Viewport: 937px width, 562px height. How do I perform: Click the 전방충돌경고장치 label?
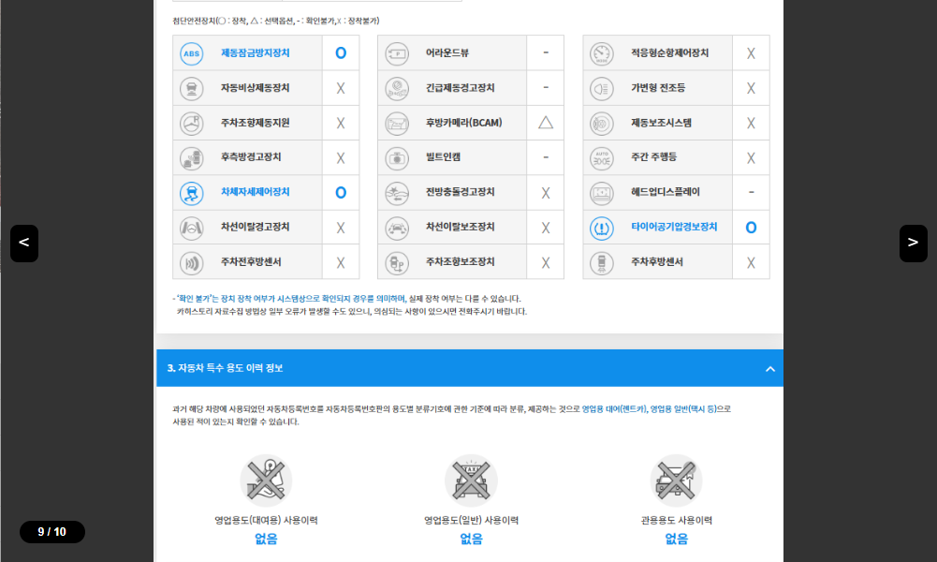[461, 192]
